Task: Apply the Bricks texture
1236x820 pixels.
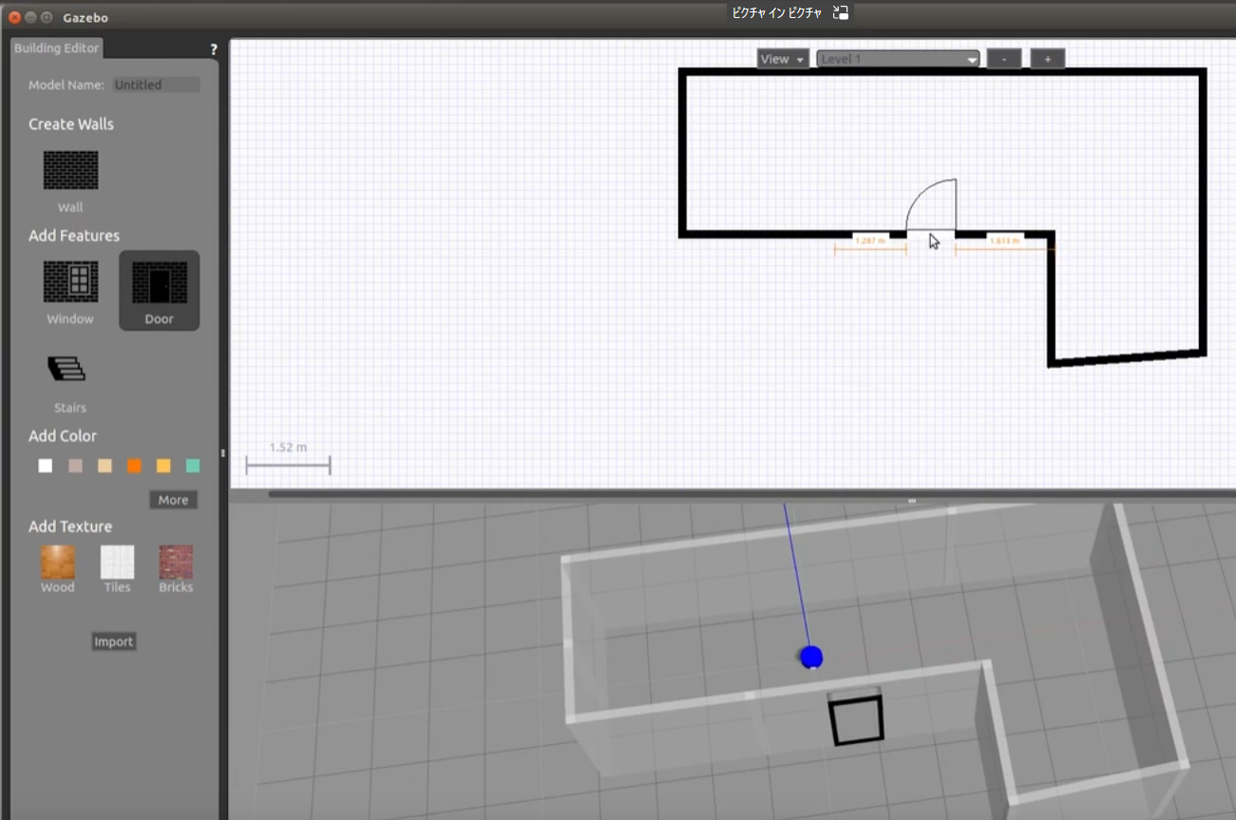Action: pyautogui.click(x=176, y=561)
